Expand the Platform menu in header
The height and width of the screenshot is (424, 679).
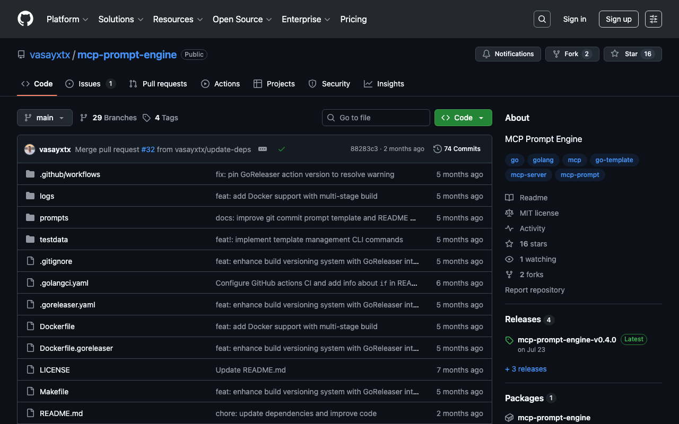click(67, 19)
